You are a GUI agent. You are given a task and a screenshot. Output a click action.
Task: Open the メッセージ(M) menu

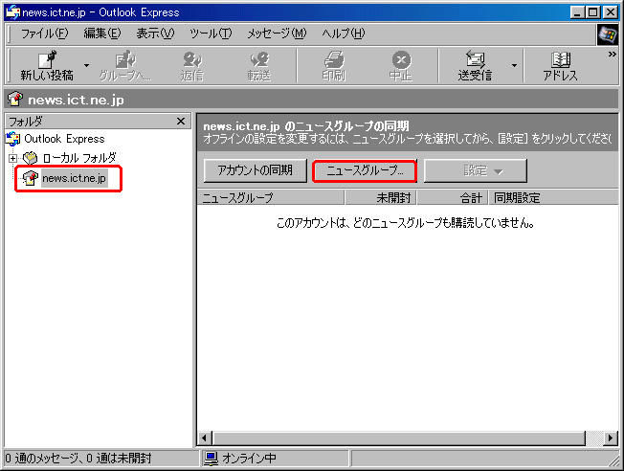(277, 34)
